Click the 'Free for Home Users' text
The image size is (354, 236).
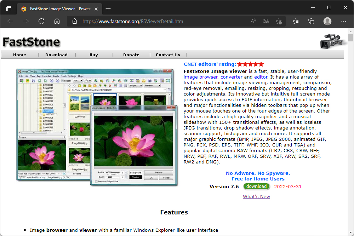(x=258, y=179)
